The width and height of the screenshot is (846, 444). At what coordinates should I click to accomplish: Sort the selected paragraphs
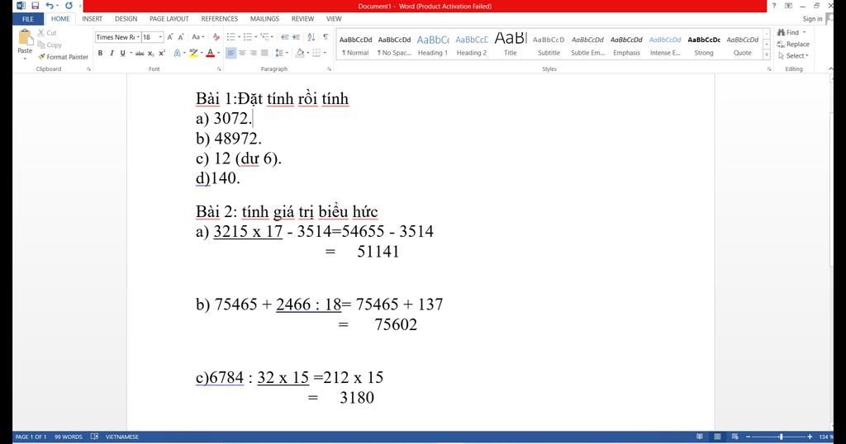(x=311, y=37)
